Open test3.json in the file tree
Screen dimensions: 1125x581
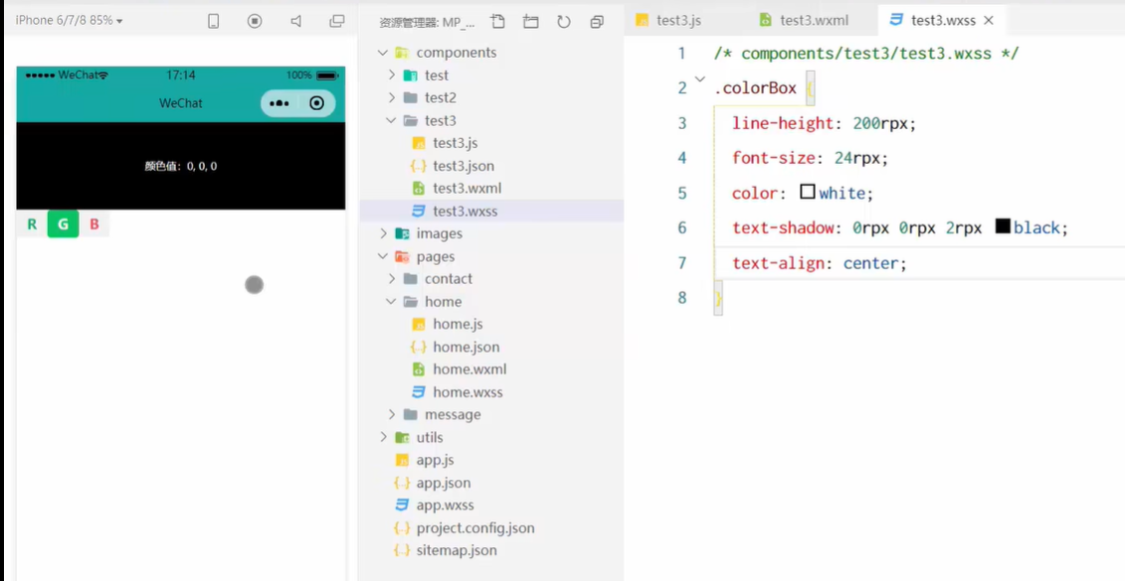464,166
